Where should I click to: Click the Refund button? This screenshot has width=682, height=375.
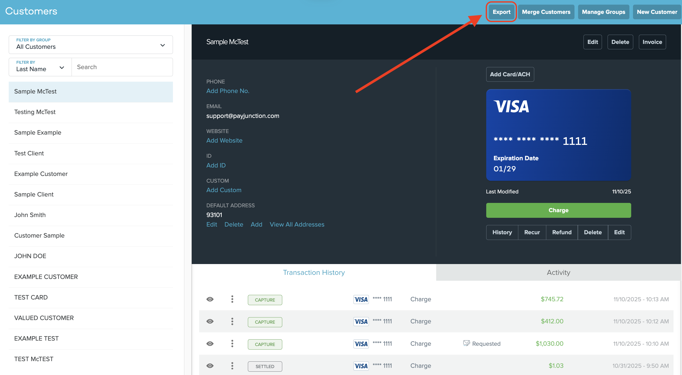562,232
